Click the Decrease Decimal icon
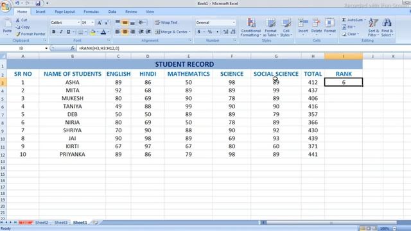Viewport: 411px width, 231px height. tap(232, 32)
